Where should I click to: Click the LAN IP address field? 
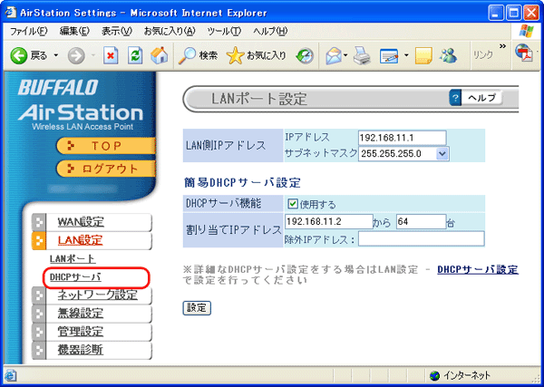coord(403,138)
